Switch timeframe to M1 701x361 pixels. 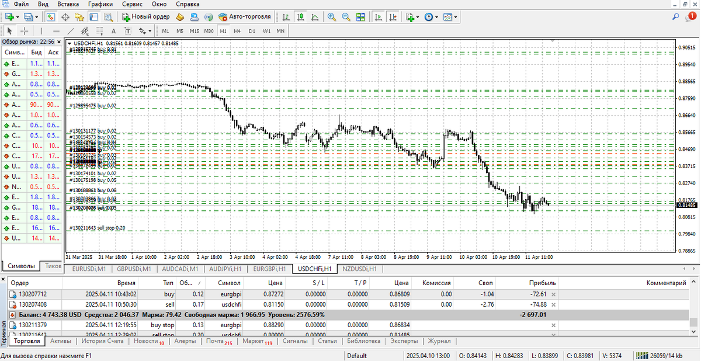point(165,30)
